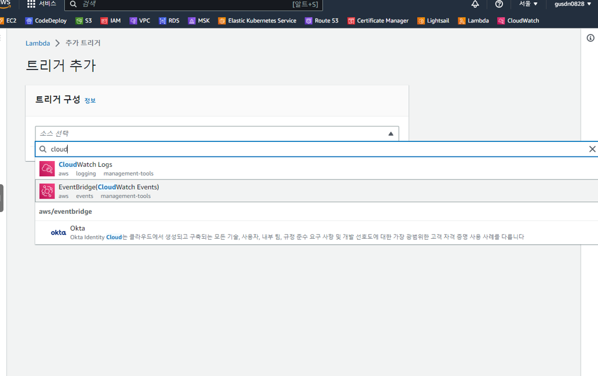Screen dimensions: 598x376
Task: Open the S3 shortcut
Action: coord(84,21)
